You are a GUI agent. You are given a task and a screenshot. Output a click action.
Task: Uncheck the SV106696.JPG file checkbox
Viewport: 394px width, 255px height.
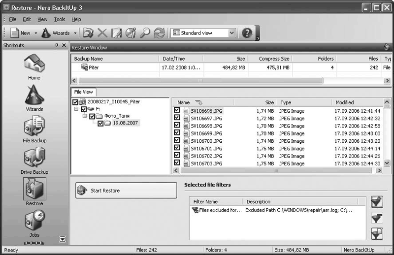[x=177, y=111]
